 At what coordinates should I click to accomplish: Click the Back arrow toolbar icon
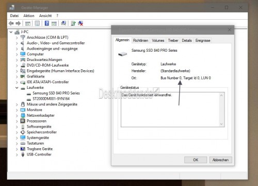tap(11, 23)
